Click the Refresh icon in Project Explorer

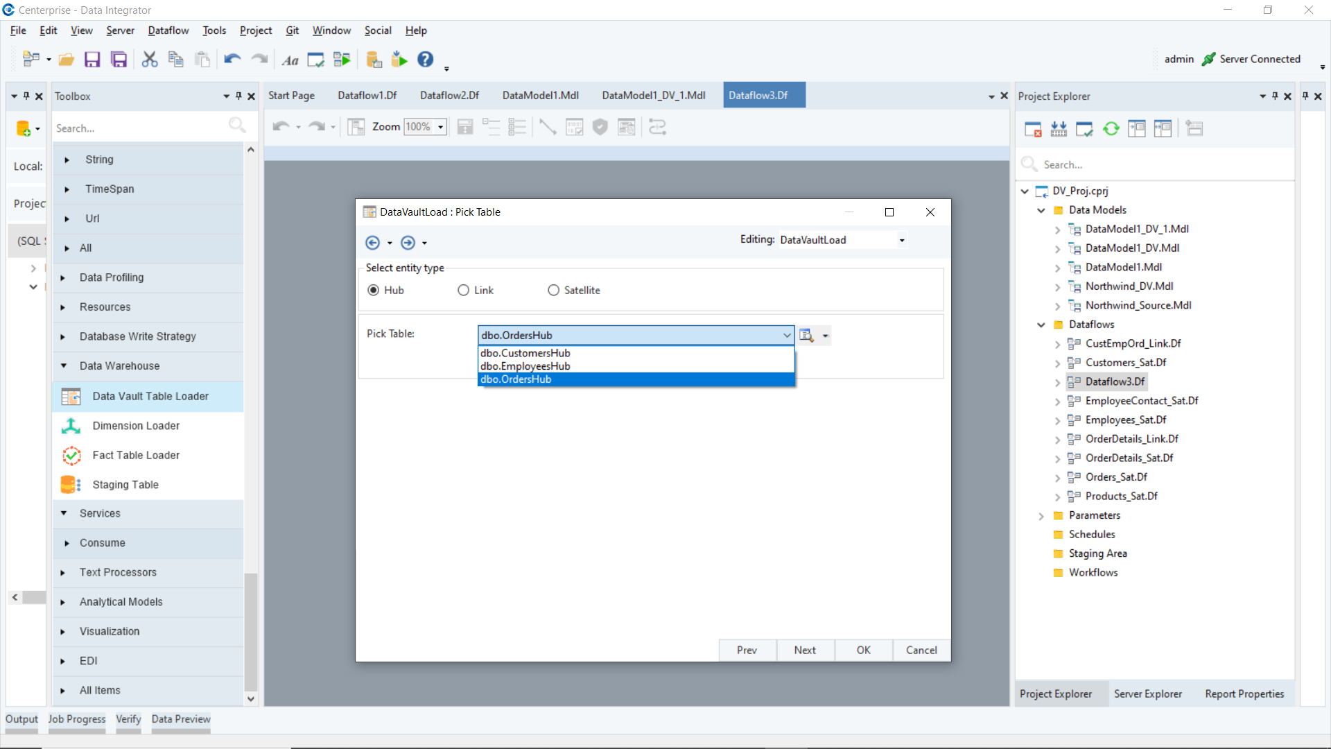pyautogui.click(x=1111, y=128)
